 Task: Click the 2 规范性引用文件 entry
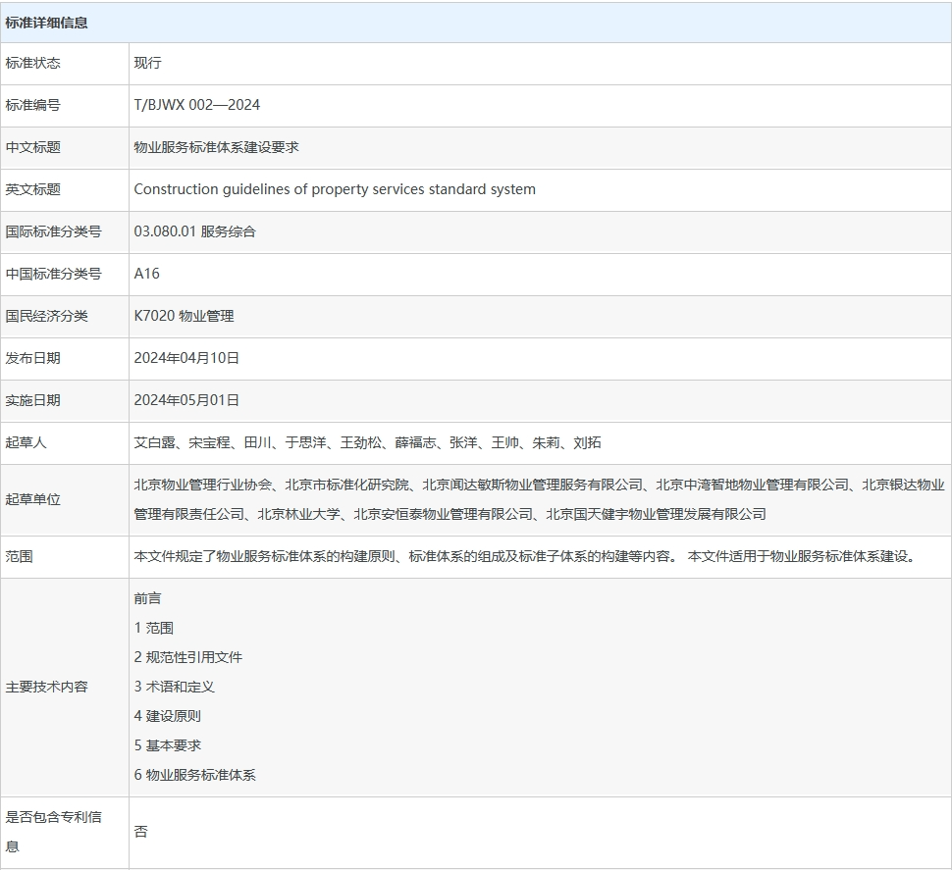tap(187, 657)
